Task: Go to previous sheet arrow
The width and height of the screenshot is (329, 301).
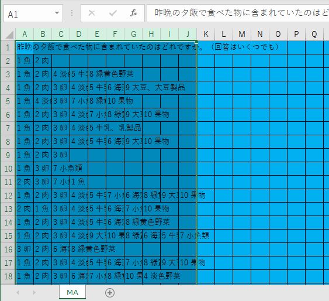Action: pyautogui.click(x=18, y=292)
